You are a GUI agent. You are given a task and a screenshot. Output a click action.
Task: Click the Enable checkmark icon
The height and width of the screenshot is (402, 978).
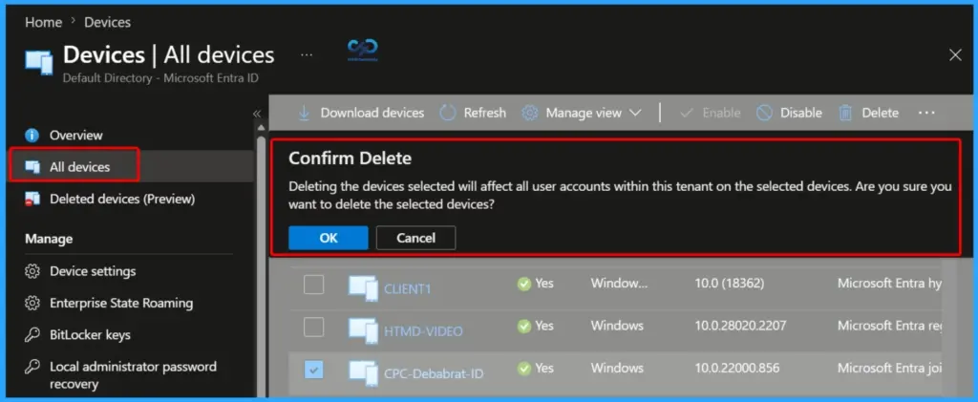click(686, 113)
